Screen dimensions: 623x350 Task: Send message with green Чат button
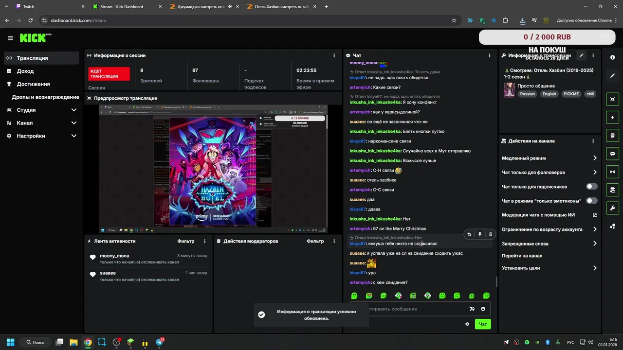483,324
